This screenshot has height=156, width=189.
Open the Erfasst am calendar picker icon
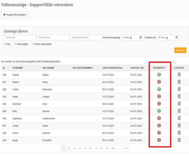coord(177,38)
